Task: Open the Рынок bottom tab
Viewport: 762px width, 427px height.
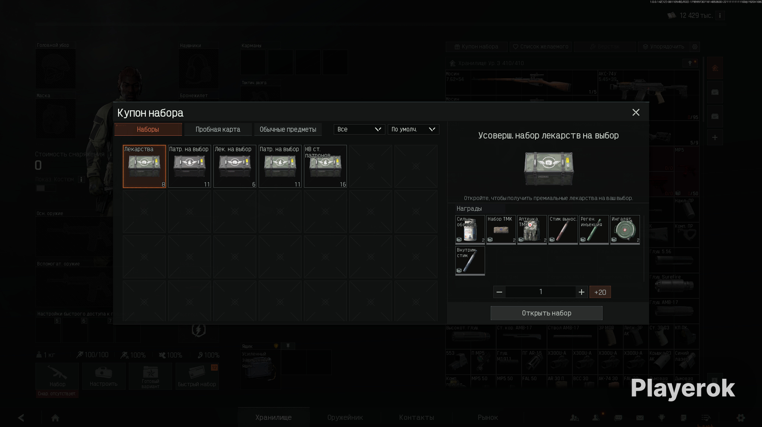Action: (x=488, y=418)
